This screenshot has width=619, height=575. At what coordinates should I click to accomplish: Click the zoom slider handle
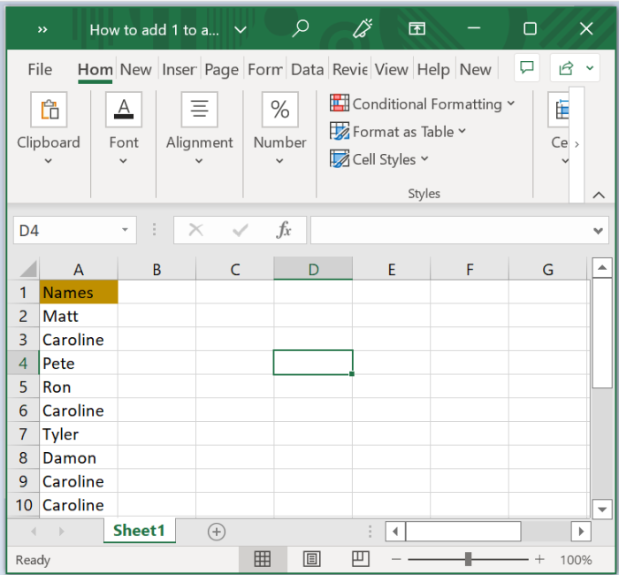468,559
